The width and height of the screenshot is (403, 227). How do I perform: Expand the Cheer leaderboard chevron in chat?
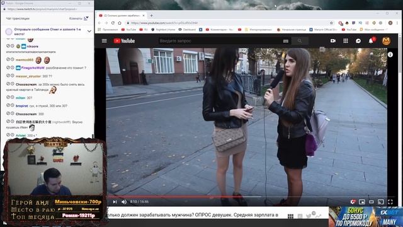pyautogui.click(x=89, y=32)
